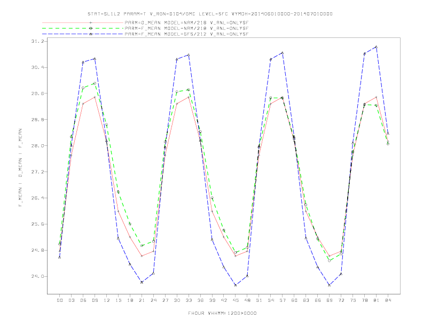Click the x-axis tick label 15
This screenshot has width=423, height=327.
[x=118, y=300]
